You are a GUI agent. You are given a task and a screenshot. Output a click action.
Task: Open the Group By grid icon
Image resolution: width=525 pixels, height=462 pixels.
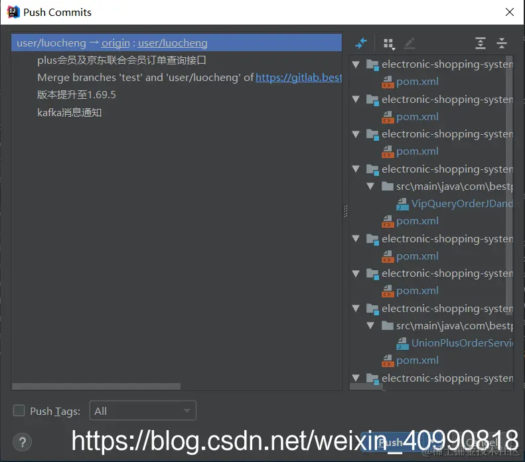tap(389, 44)
